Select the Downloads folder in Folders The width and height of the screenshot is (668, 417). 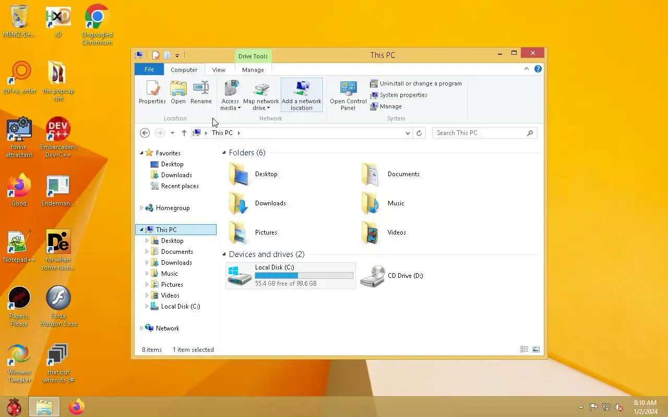257,203
